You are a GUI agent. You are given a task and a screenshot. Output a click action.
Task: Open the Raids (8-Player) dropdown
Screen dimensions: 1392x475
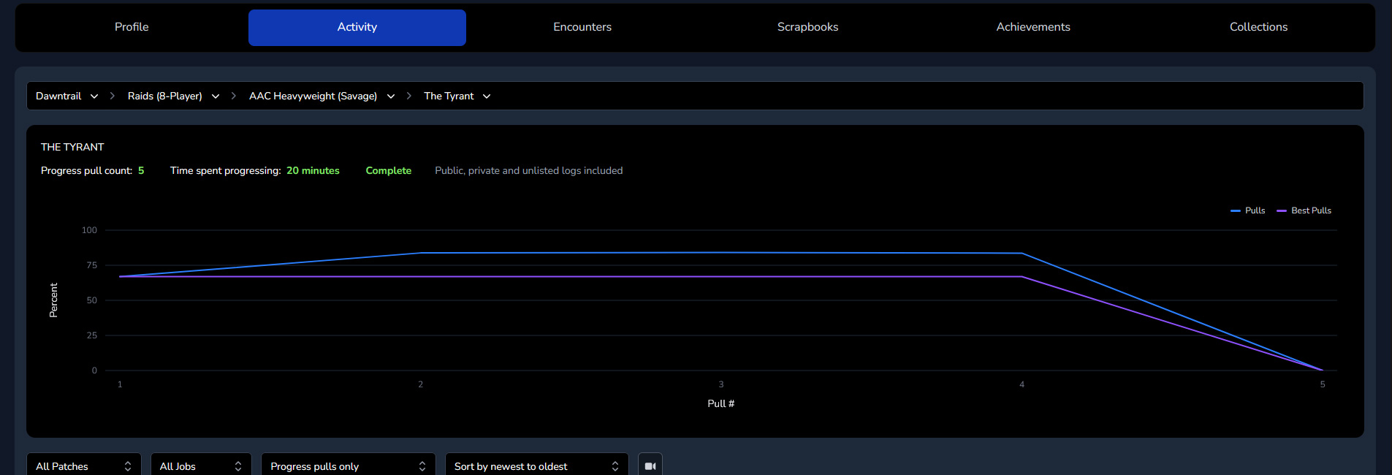[x=173, y=96]
